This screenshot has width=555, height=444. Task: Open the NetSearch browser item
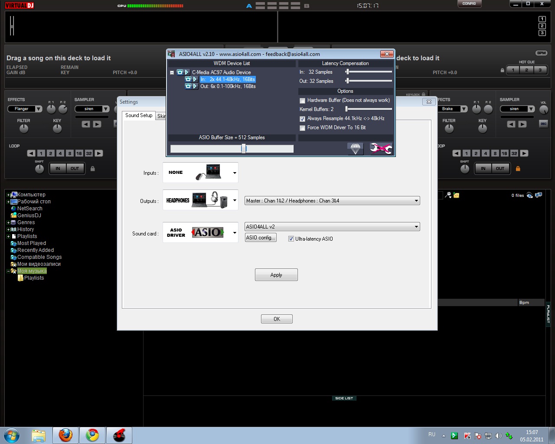(30, 209)
